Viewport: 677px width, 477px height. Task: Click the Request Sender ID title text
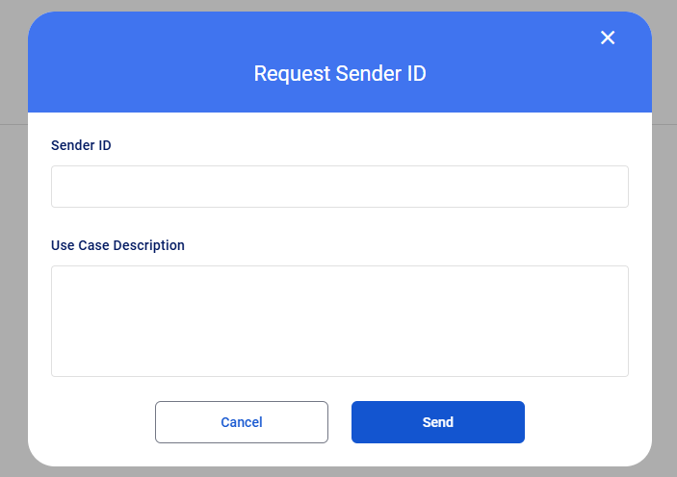(340, 73)
